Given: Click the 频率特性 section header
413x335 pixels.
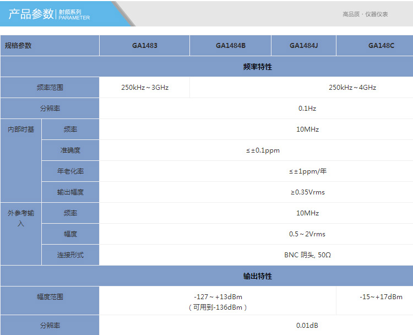Looking at the screenshot, I should point(257,67).
